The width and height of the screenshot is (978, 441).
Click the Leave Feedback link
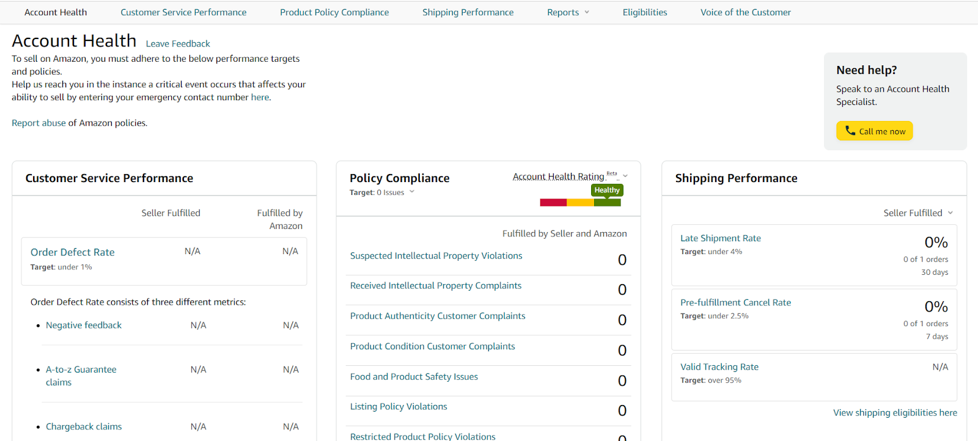(178, 44)
